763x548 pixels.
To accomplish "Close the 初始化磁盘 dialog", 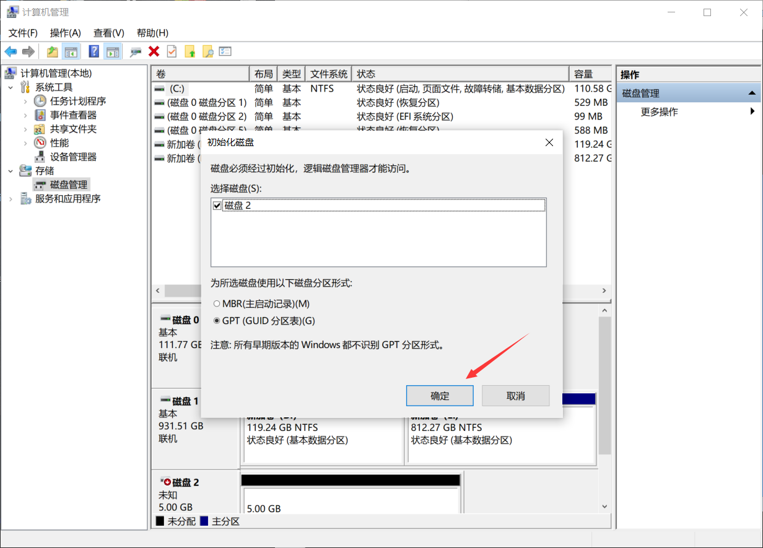I will [548, 142].
